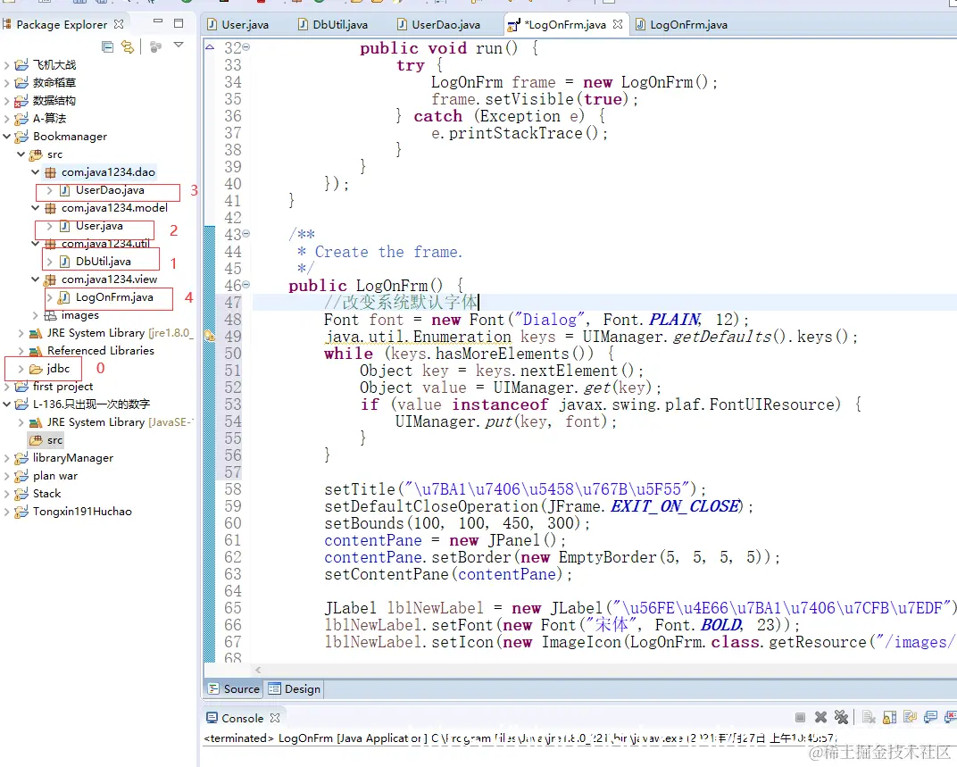
Task: Collapse all in Package Explorer
Action: click(108, 46)
